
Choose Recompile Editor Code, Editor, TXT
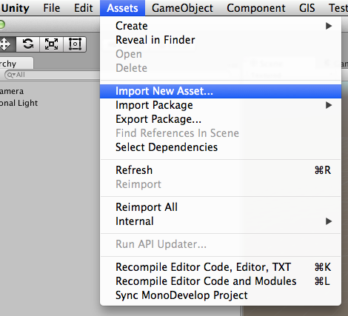pyautogui.click(x=221, y=267)
